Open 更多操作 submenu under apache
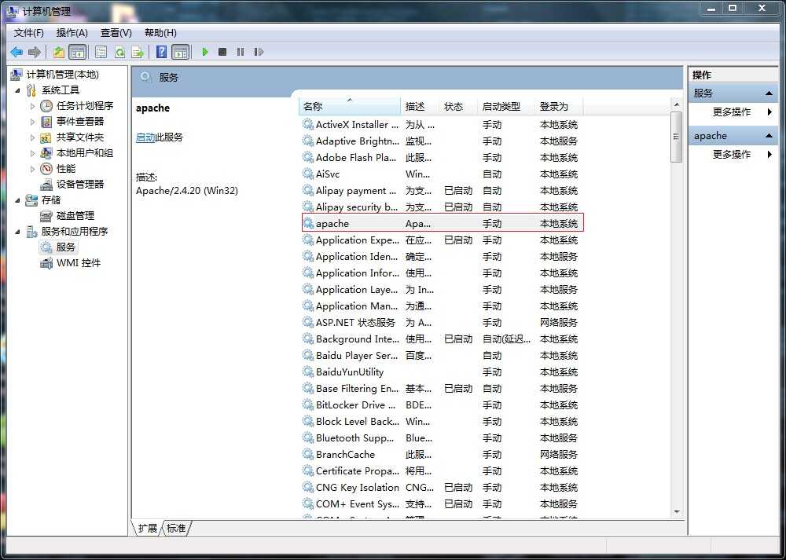This screenshot has height=560, width=786. (733, 154)
